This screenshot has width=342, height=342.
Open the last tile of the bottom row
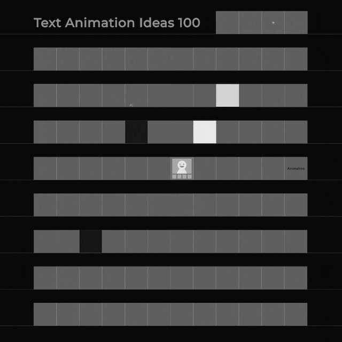pos(296,314)
